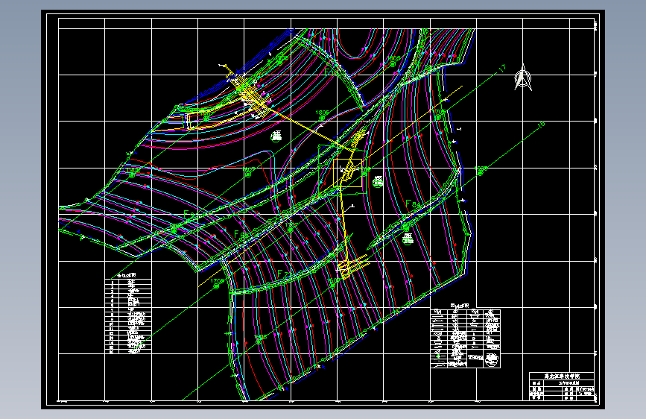Select the green section line label "16"
Image resolution: width=646 pixels, height=419 pixels.
[x=542, y=124]
